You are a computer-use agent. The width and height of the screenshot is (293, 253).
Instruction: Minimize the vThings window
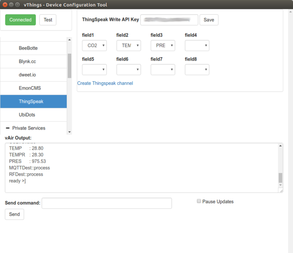(11, 5)
